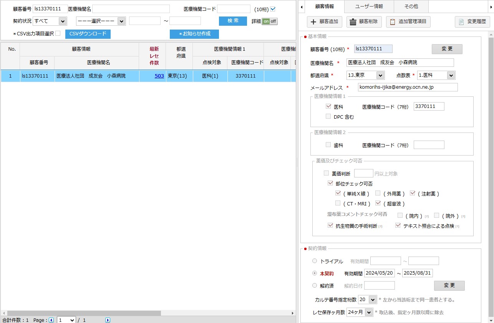
Task: Toggle the 10桁 checkbox
Action: coord(273,9)
